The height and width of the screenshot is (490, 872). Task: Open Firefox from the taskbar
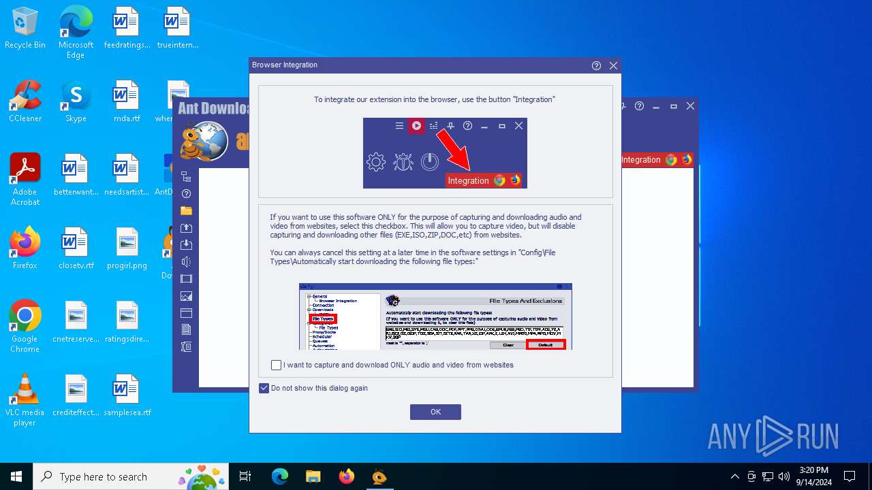pyautogui.click(x=346, y=476)
